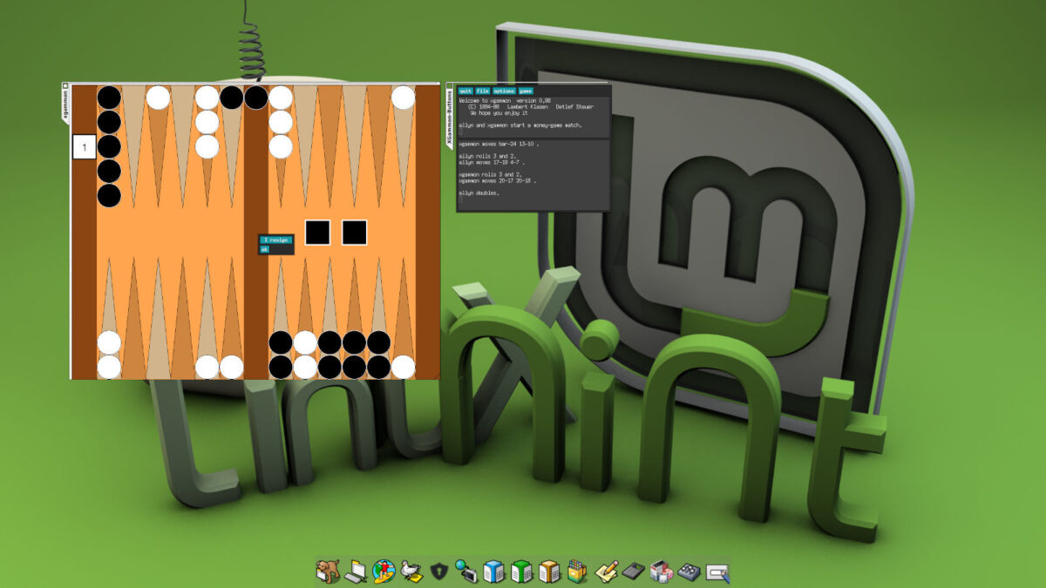The width and height of the screenshot is (1046, 588).
Task: Open the crayon box icon in dock
Action: 577,572
